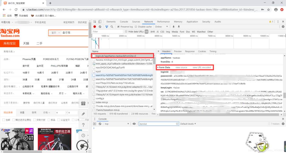This screenshot has width=286, height=153.
Task: Check Hide data URLs
Action: pyautogui.click(x=126, y=31)
